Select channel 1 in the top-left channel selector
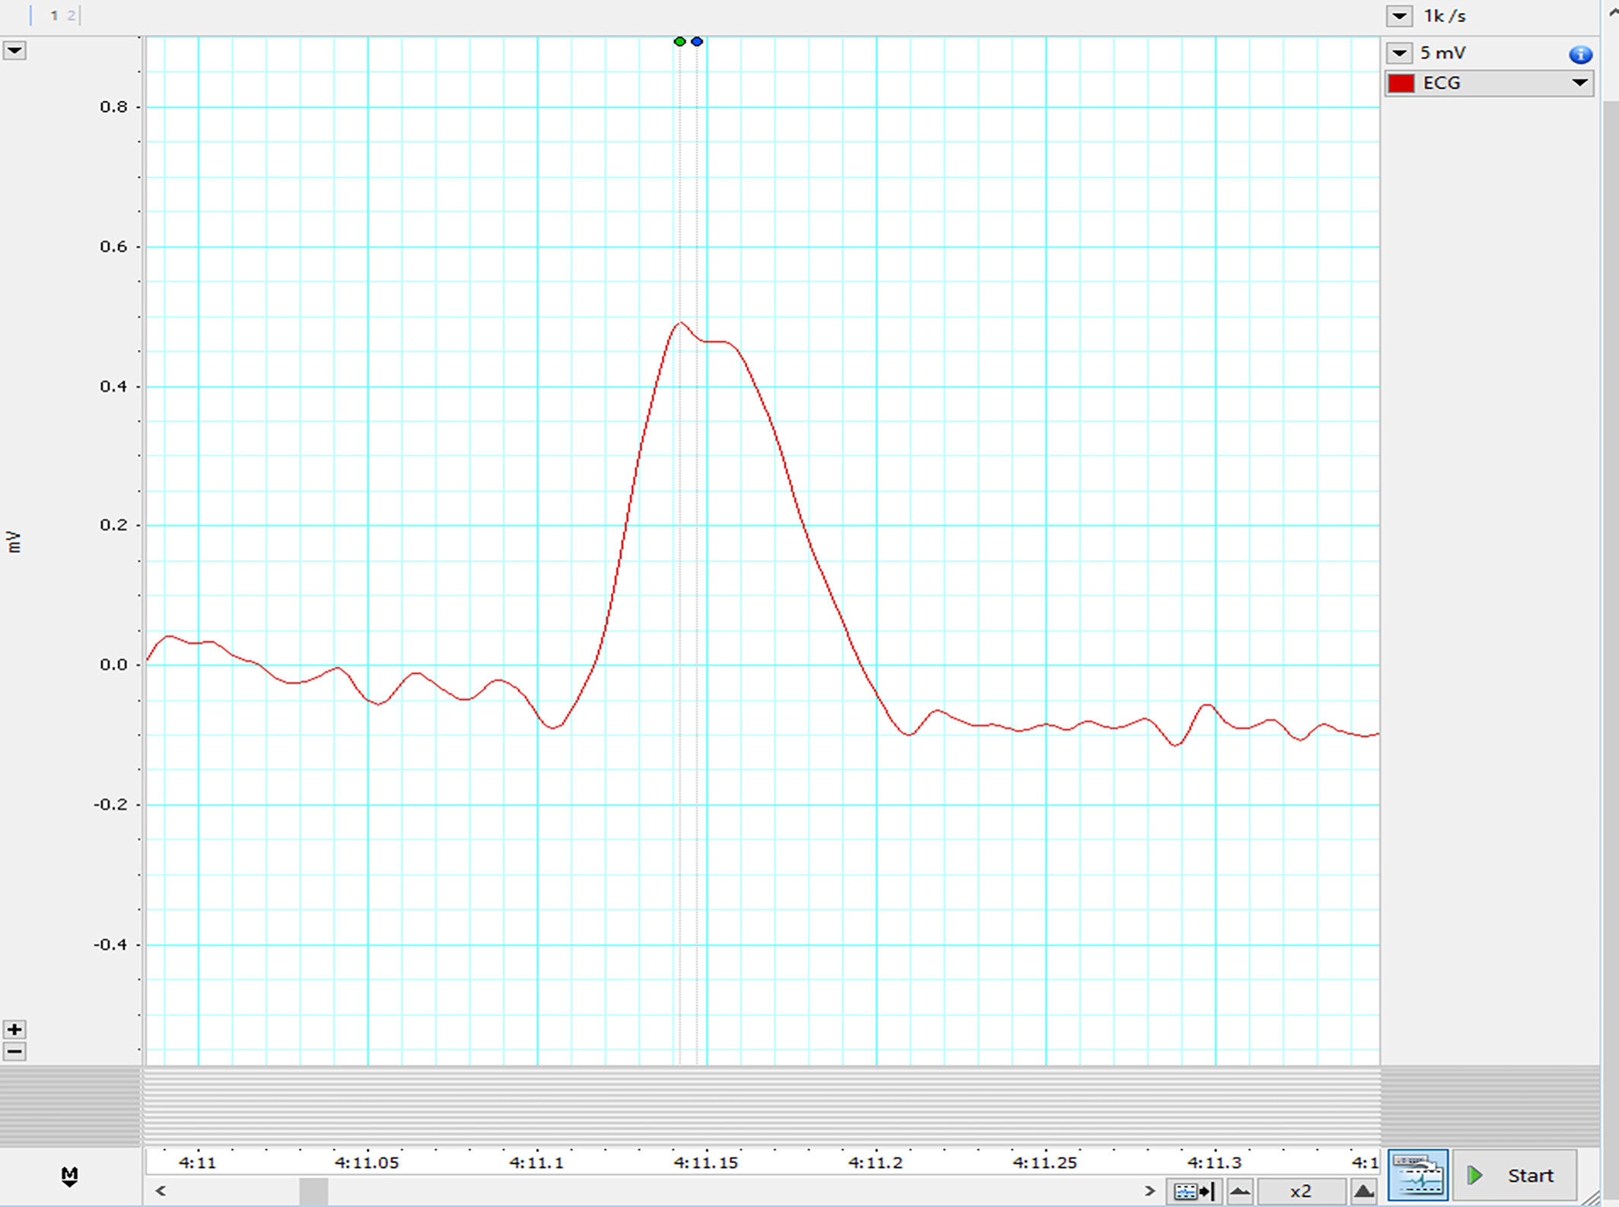 pyautogui.click(x=54, y=15)
